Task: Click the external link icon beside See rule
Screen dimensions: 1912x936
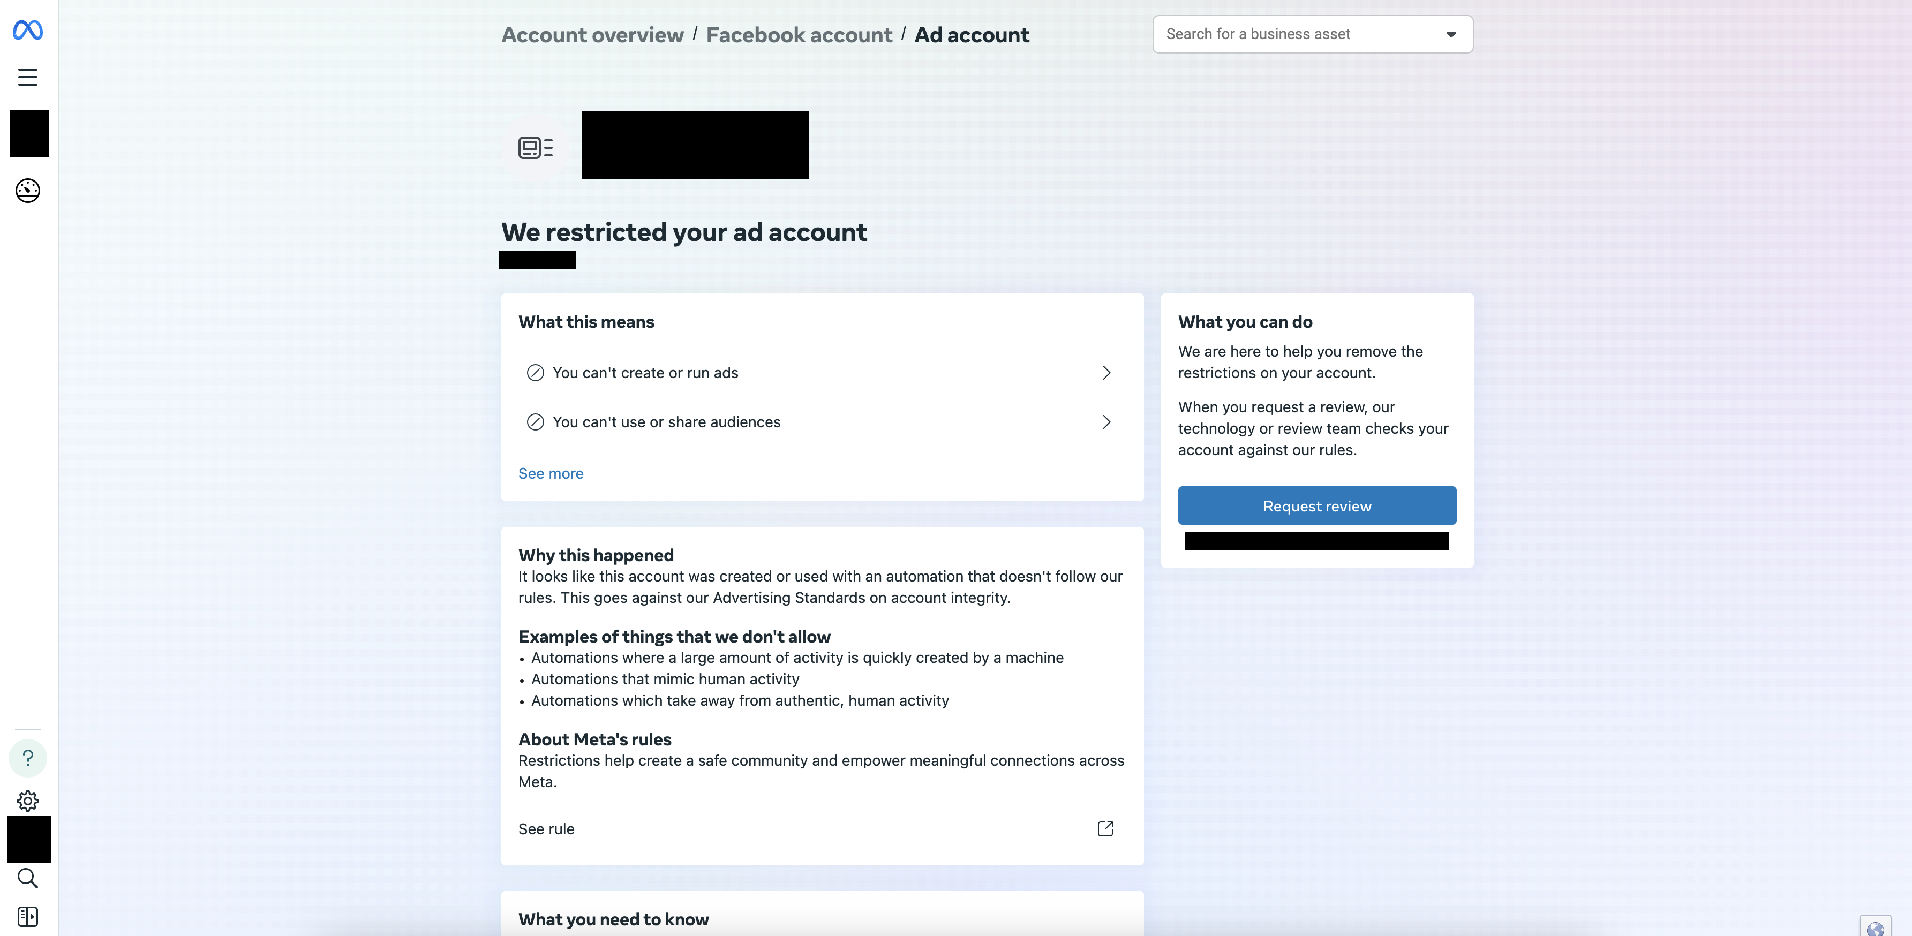Action: 1105,828
